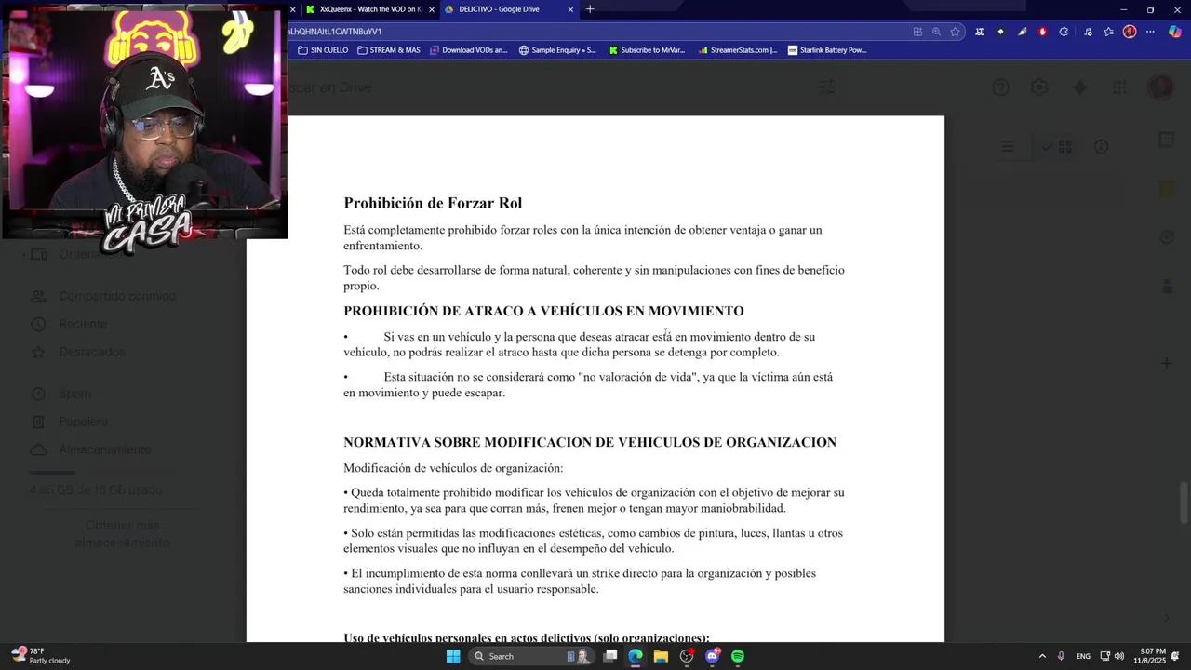Open ENG language input switcher
The image size is (1191, 670).
point(1083,656)
